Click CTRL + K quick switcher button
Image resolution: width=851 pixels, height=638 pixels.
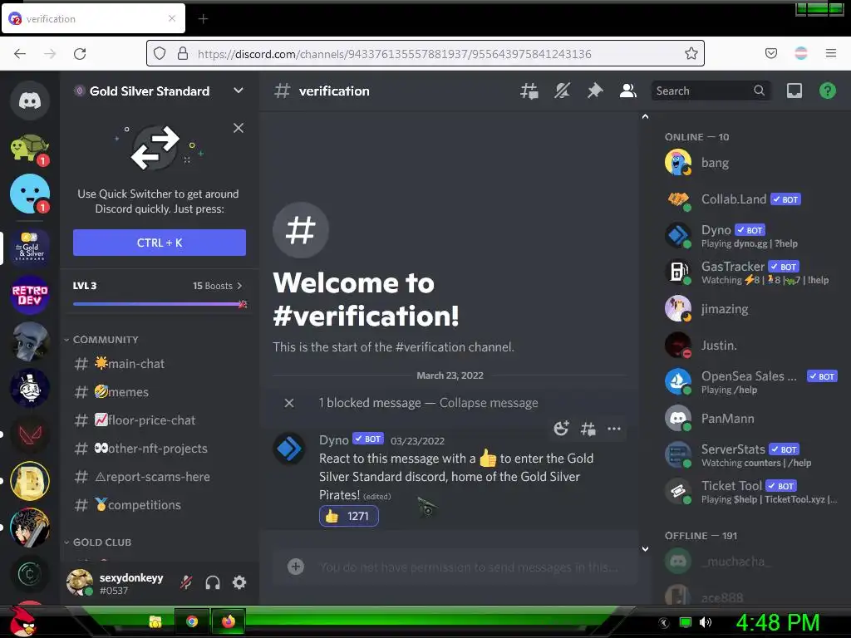(x=159, y=243)
